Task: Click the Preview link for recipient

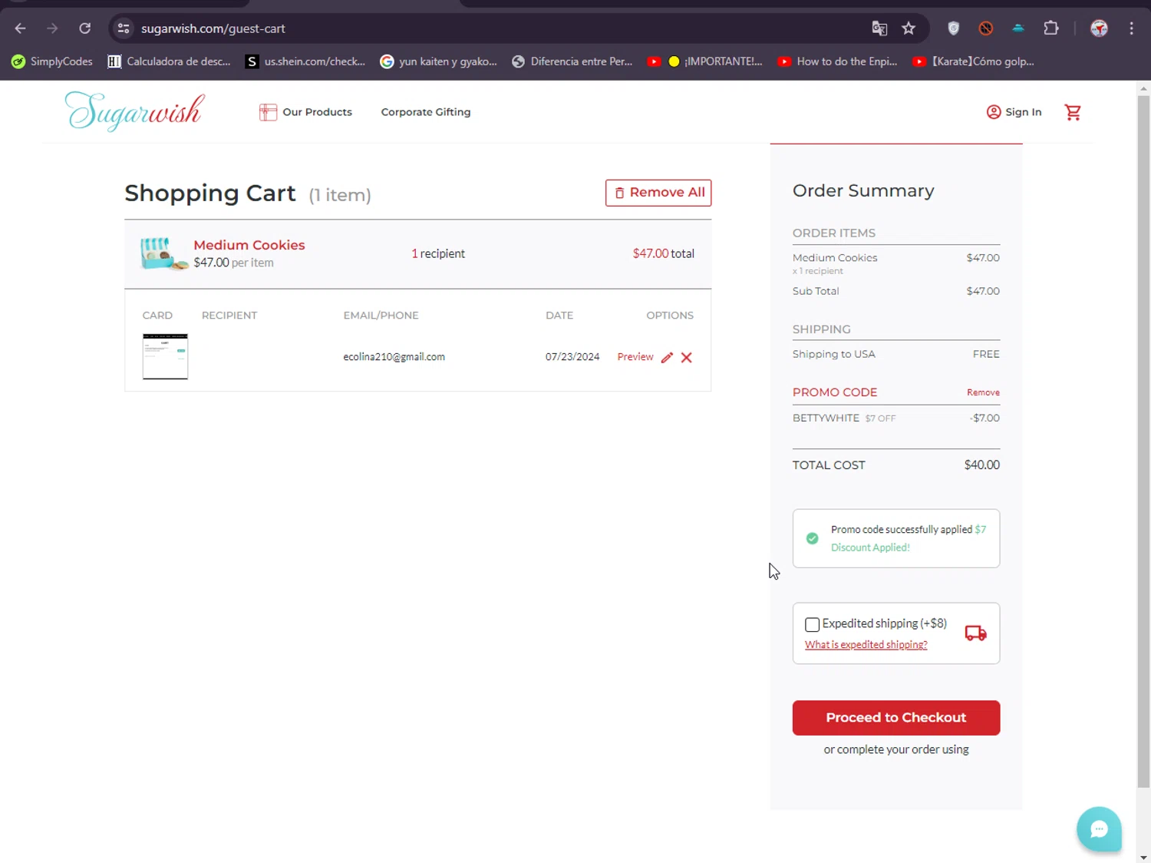Action: click(x=635, y=357)
